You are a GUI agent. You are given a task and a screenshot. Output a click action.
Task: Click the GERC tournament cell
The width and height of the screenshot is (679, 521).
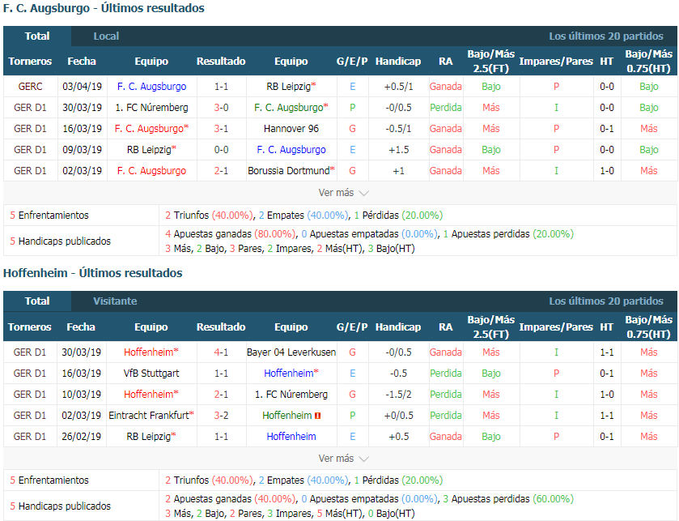pos(30,86)
